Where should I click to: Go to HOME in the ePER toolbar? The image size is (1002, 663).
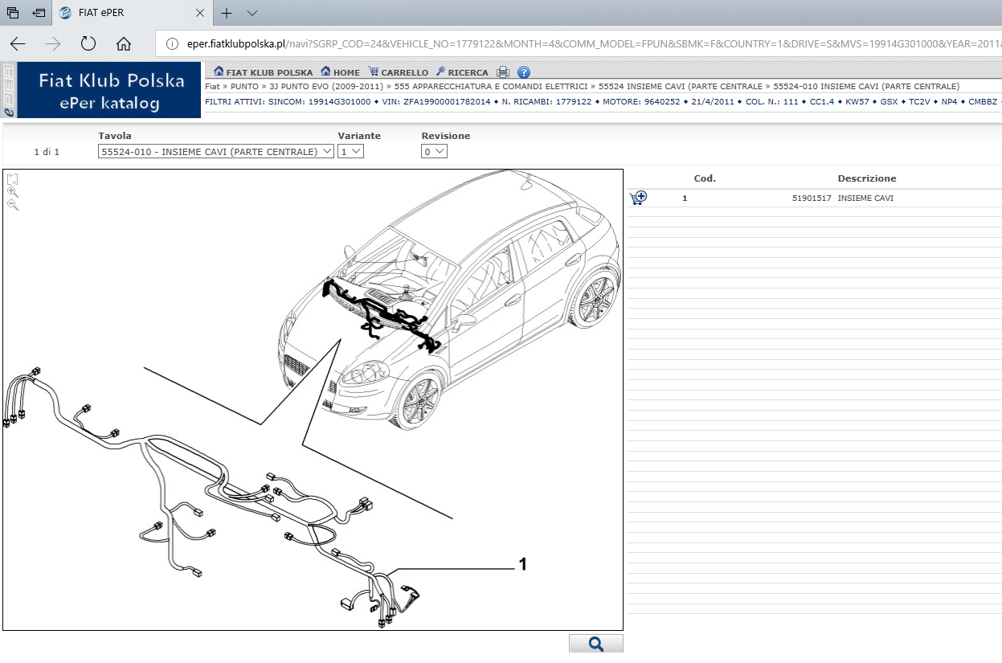click(x=341, y=72)
